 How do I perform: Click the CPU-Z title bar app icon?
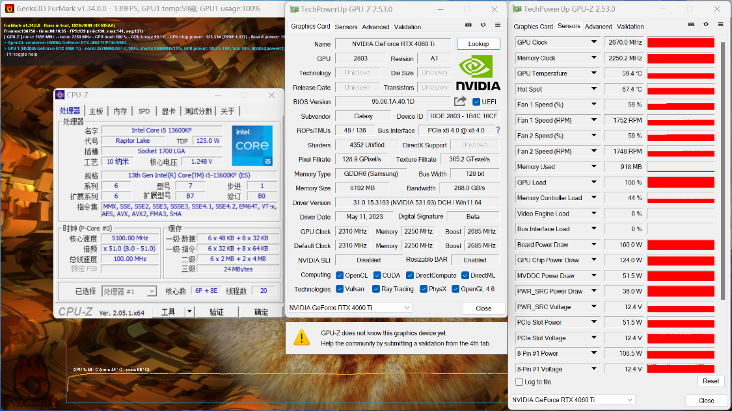tap(60, 95)
